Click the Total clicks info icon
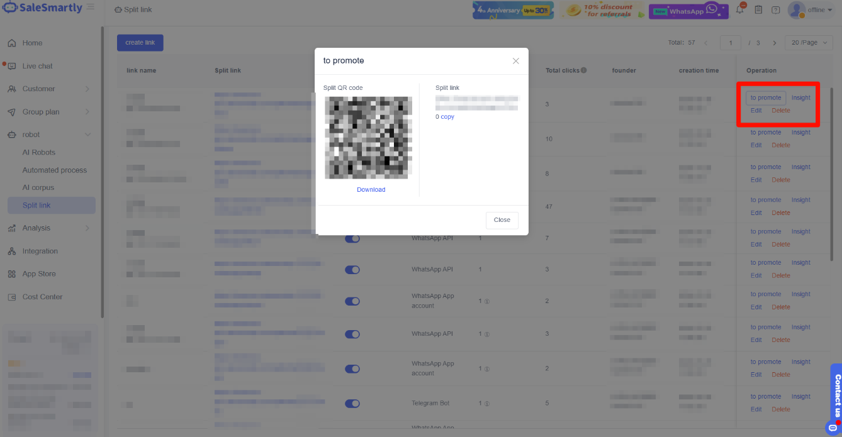 pos(584,70)
